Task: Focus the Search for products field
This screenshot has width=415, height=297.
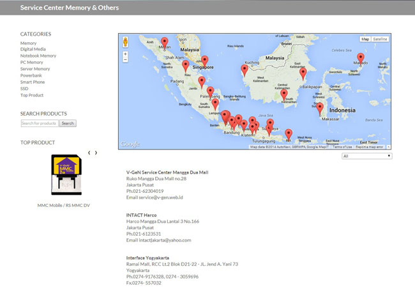Action: point(40,123)
